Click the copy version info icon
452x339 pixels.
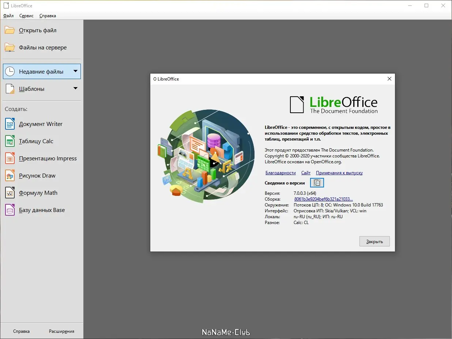pyautogui.click(x=317, y=182)
